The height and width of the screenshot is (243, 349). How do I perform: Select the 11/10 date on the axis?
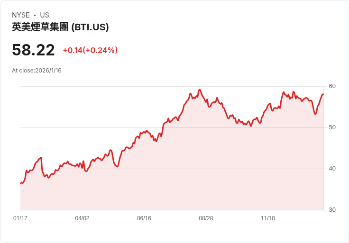pos(268,218)
